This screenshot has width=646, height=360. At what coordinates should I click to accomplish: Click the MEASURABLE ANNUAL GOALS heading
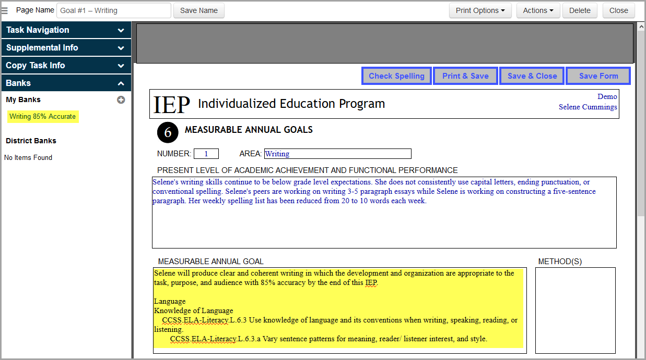pyautogui.click(x=249, y=130)
